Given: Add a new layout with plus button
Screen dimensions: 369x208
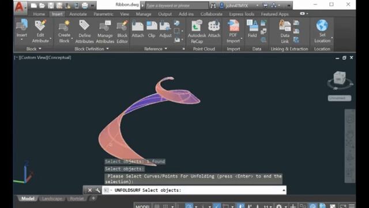Looking at the screenshot, I should click(x=93, y=198).
